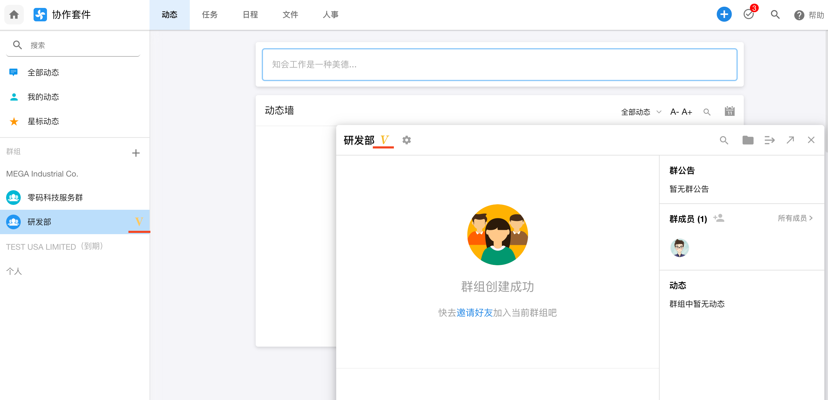Open the group files folder icon
This screenshot has width=828, height=400.
click(748, 140)
